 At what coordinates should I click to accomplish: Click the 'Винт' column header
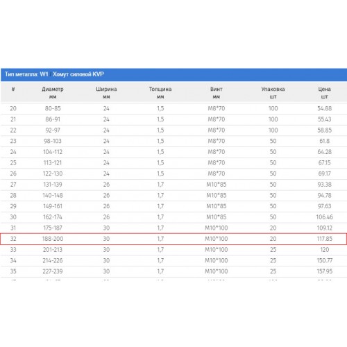tap(217, 89)
